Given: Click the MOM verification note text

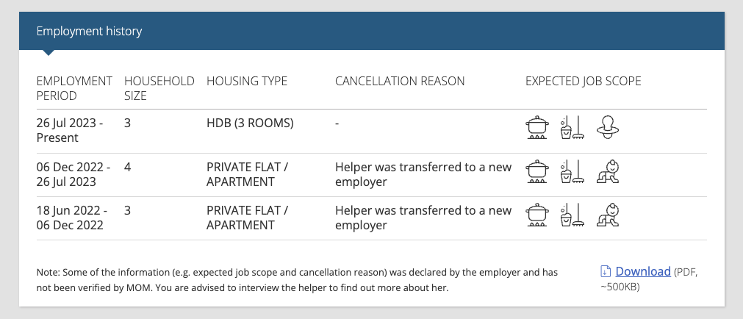Looking at the screenshot, I should coord(297,280).
